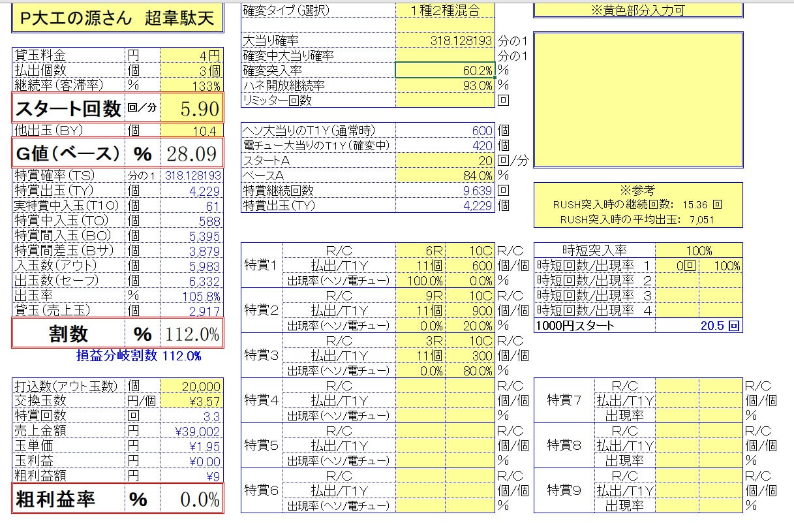Select the empty 確変中大当り確率 input cell
Screen dimensions: 794x523
coord(445,55)
